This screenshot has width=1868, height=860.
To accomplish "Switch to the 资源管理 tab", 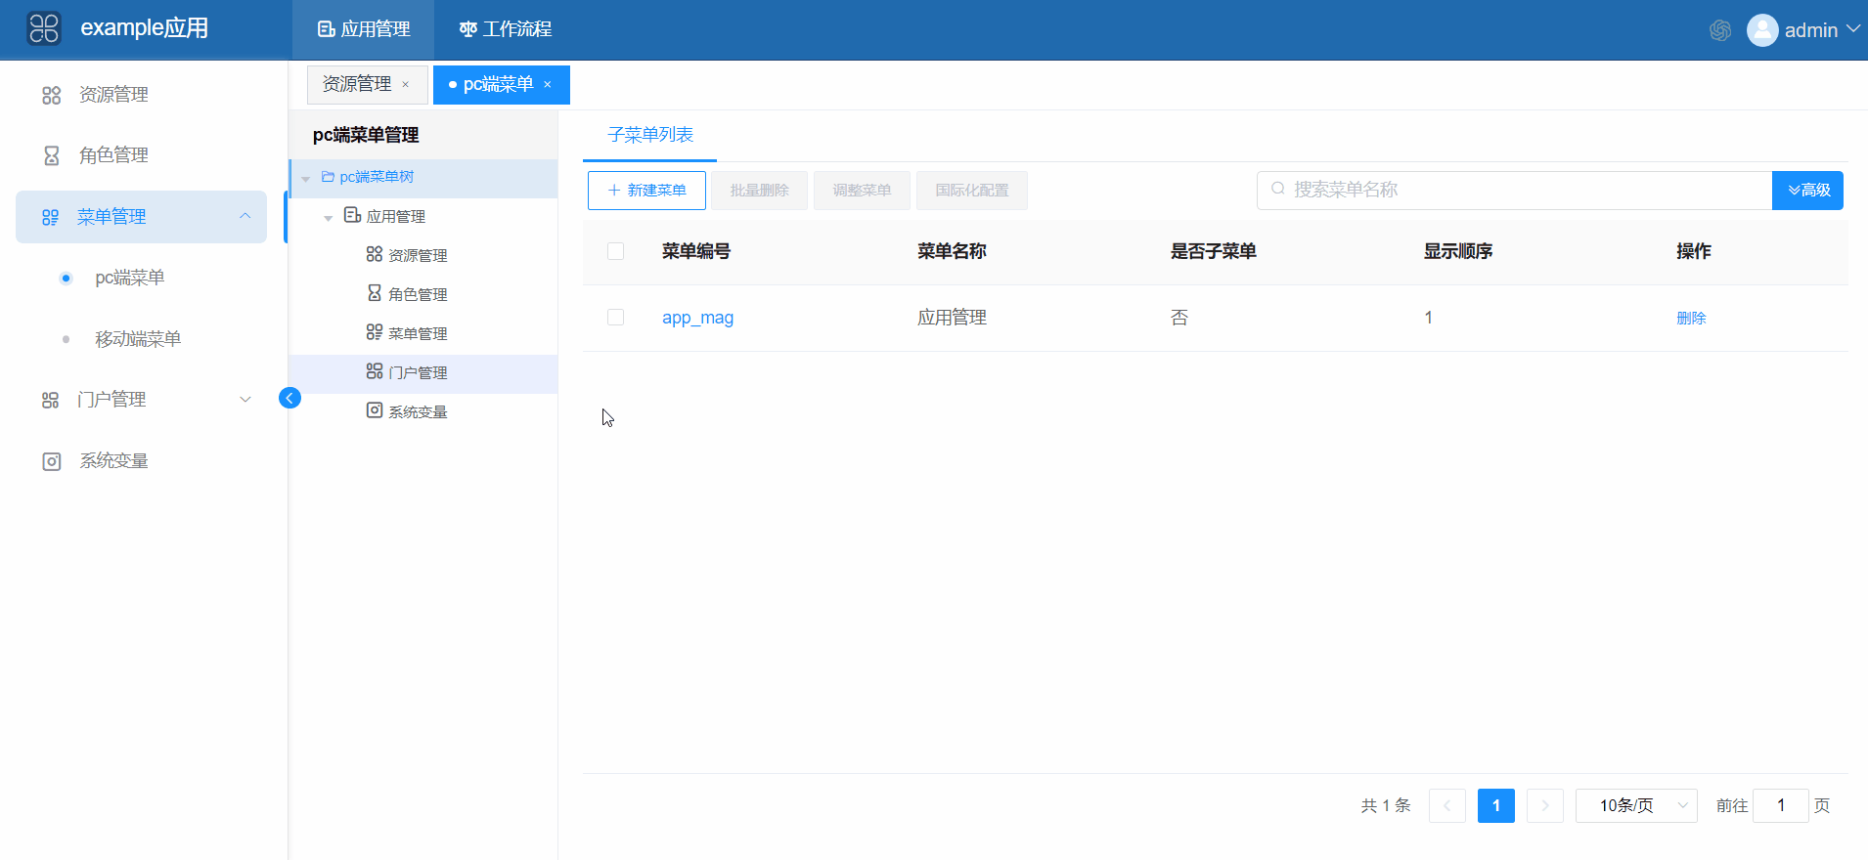I will click(357, 85).
